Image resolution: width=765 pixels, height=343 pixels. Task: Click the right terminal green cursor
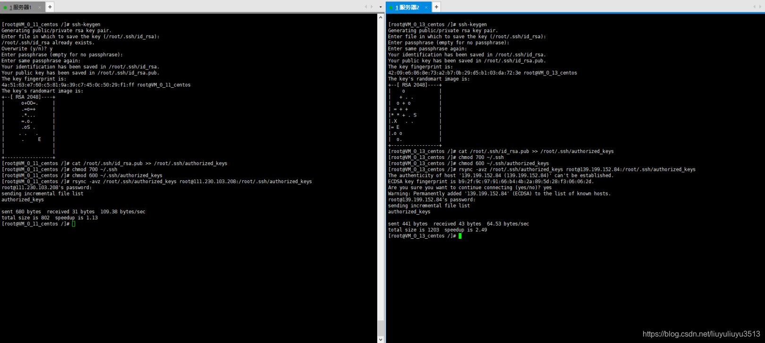460,236
